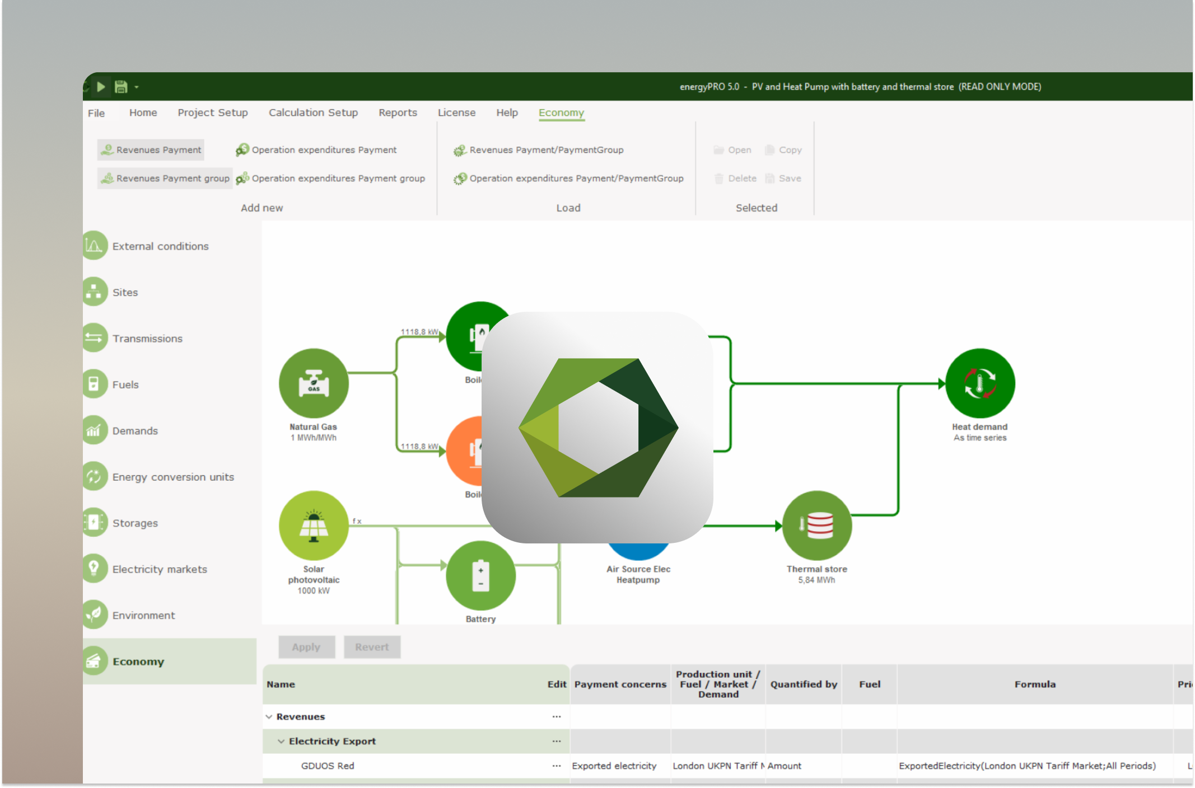Select the Natural Gas component in the diagram
1195x788 pixels.
(x=314, y=383)
